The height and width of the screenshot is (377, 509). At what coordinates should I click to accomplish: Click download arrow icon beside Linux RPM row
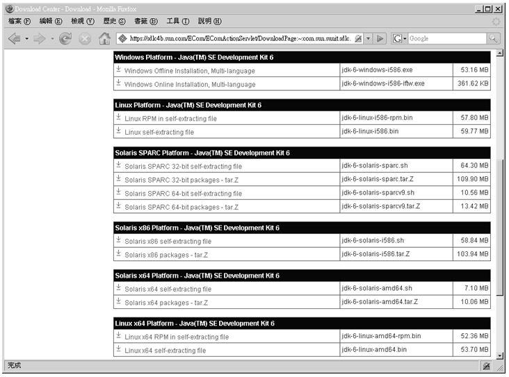click(118, 117)
